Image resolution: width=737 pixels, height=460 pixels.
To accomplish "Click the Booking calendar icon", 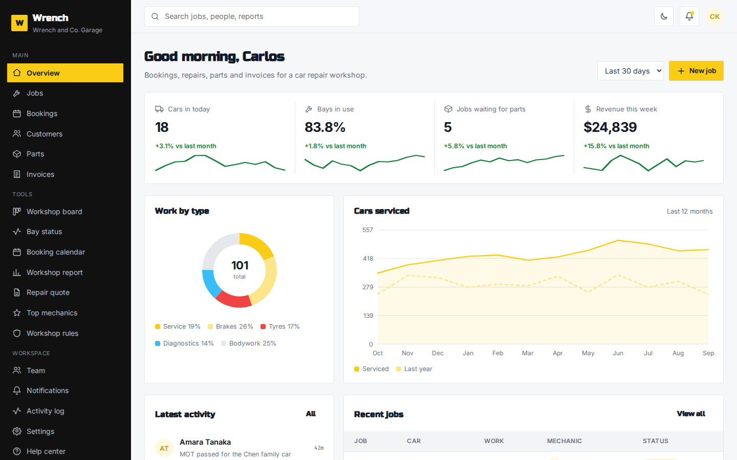I will point(17,252).
